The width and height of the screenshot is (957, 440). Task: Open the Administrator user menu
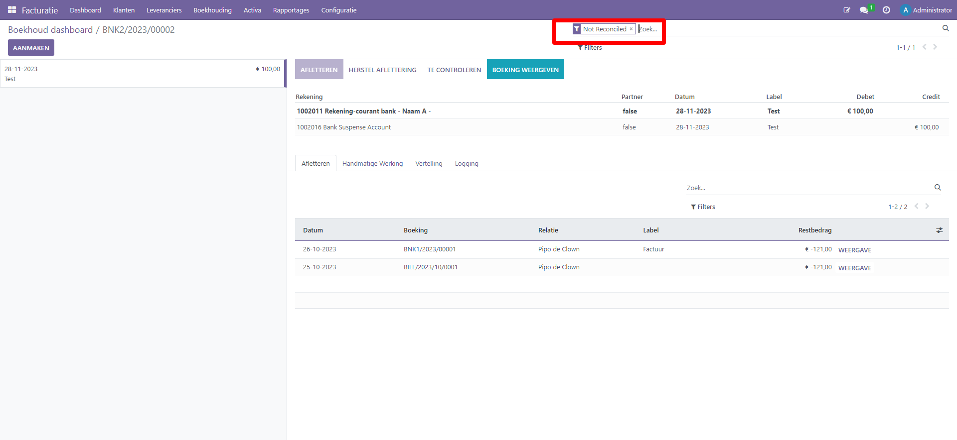pos(927,10)
